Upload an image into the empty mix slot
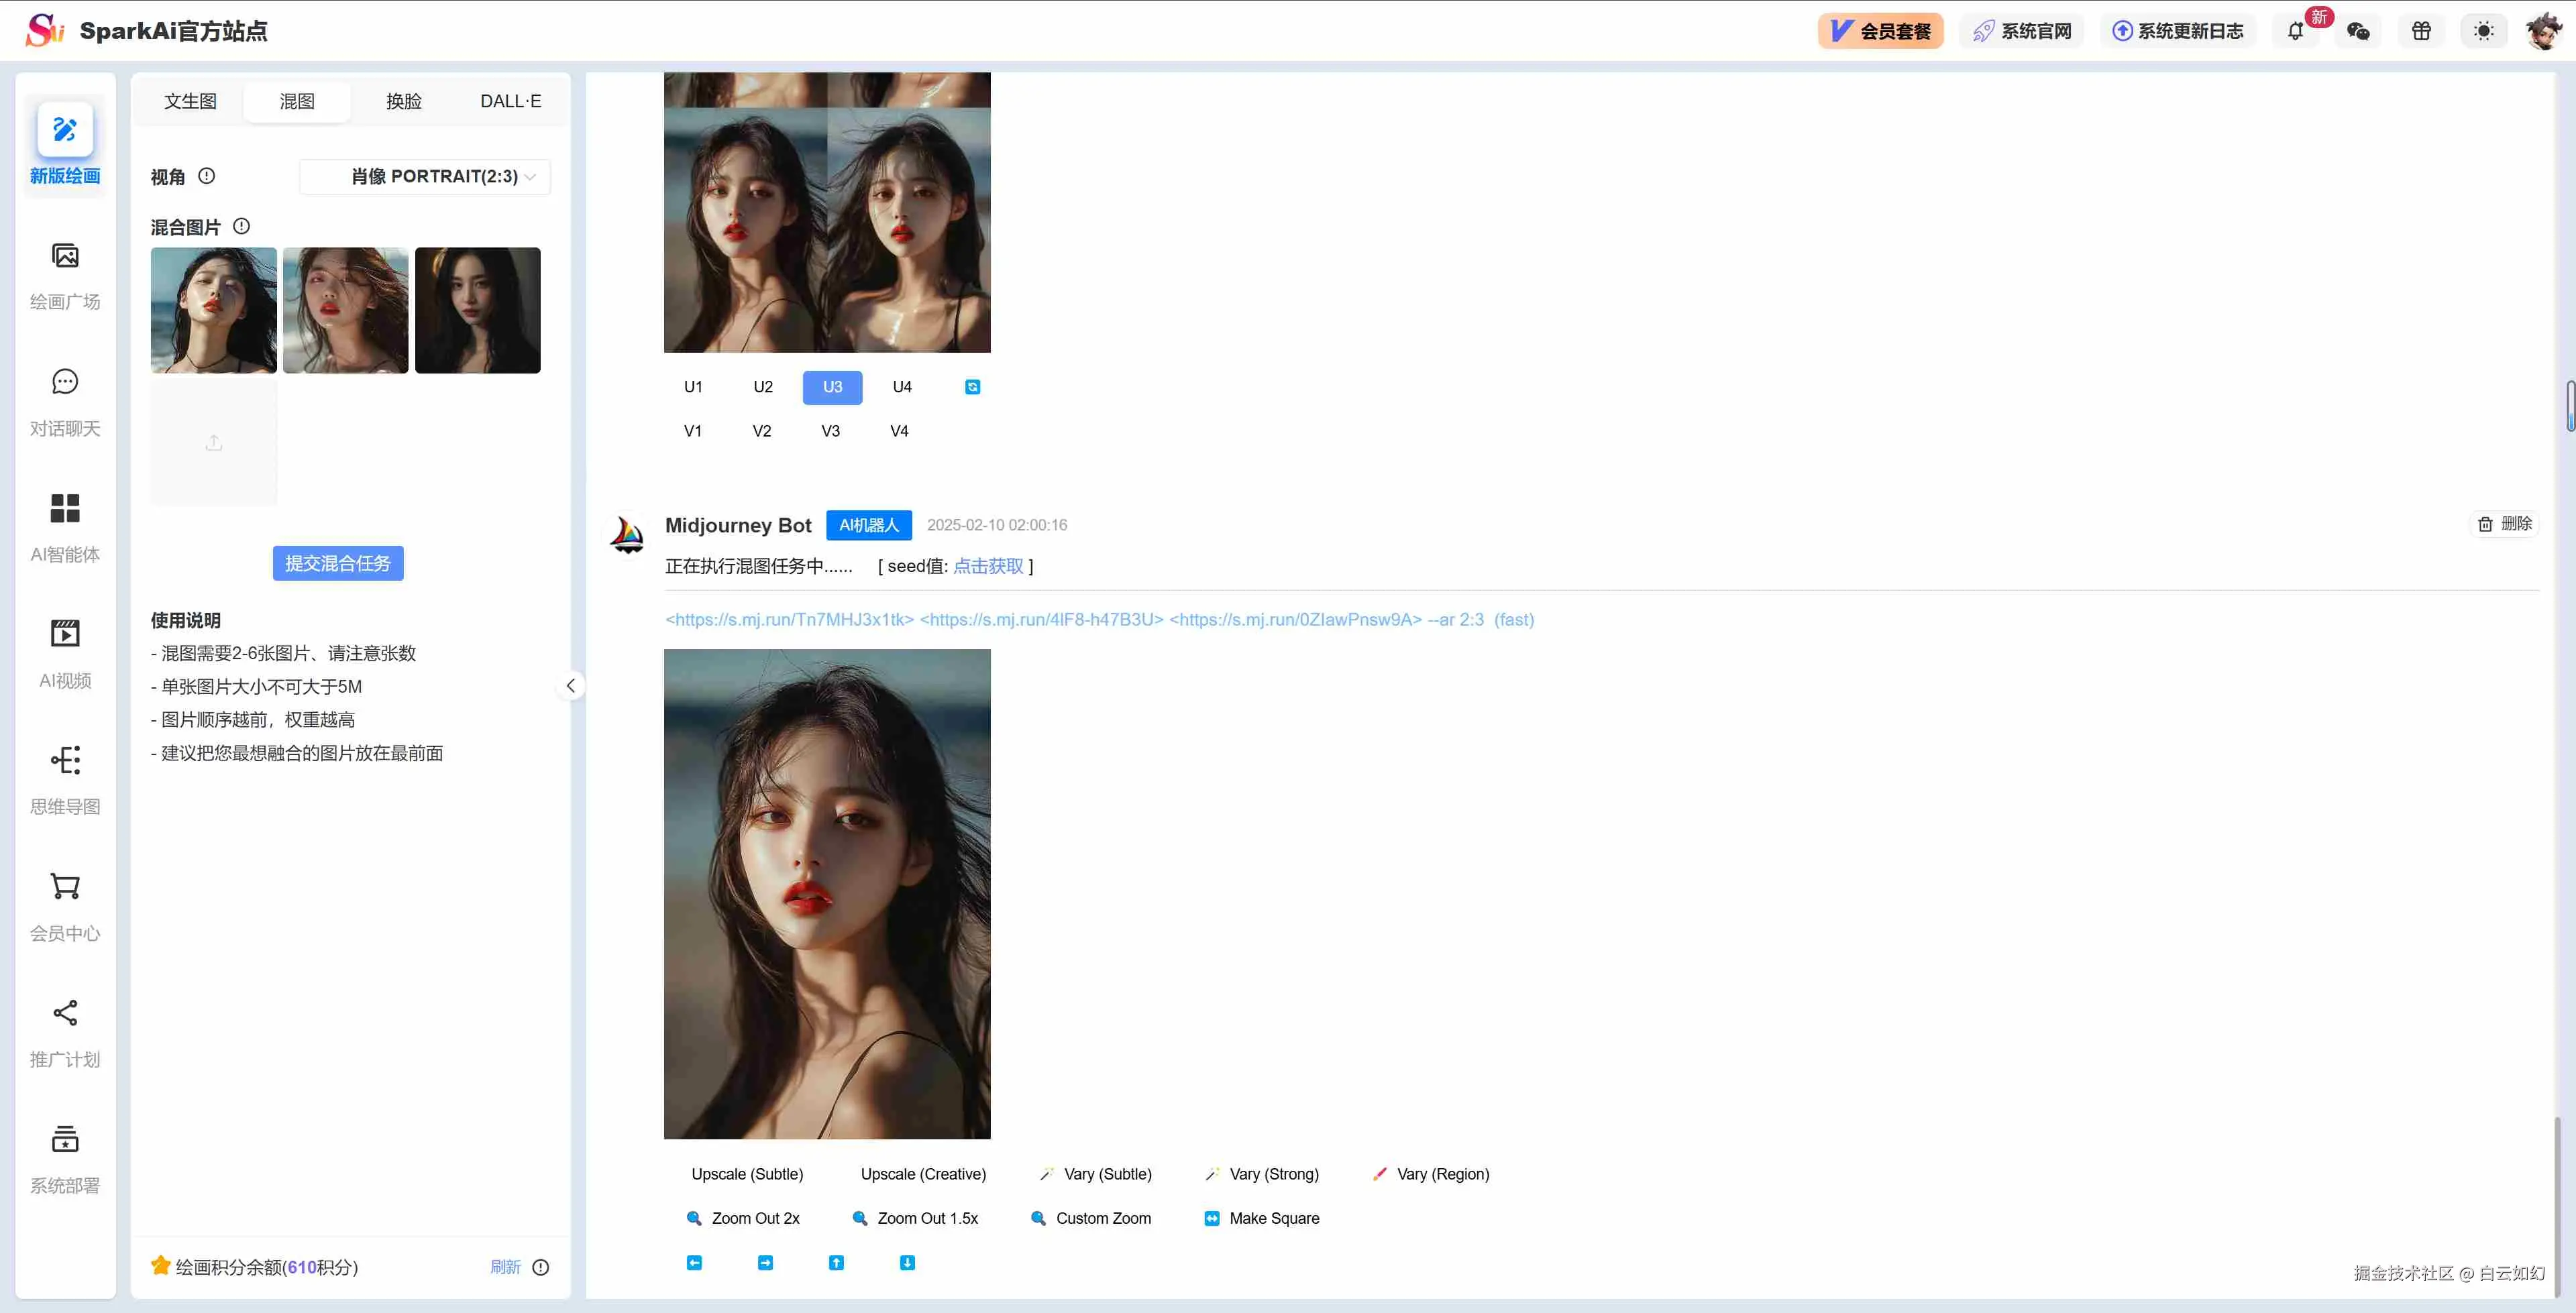 click(x=213, y=442)
